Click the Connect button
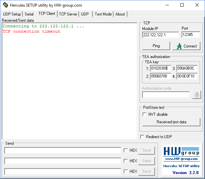Viewport: 205px width, 179px height. pyautogui.click(x=187, y=46)
